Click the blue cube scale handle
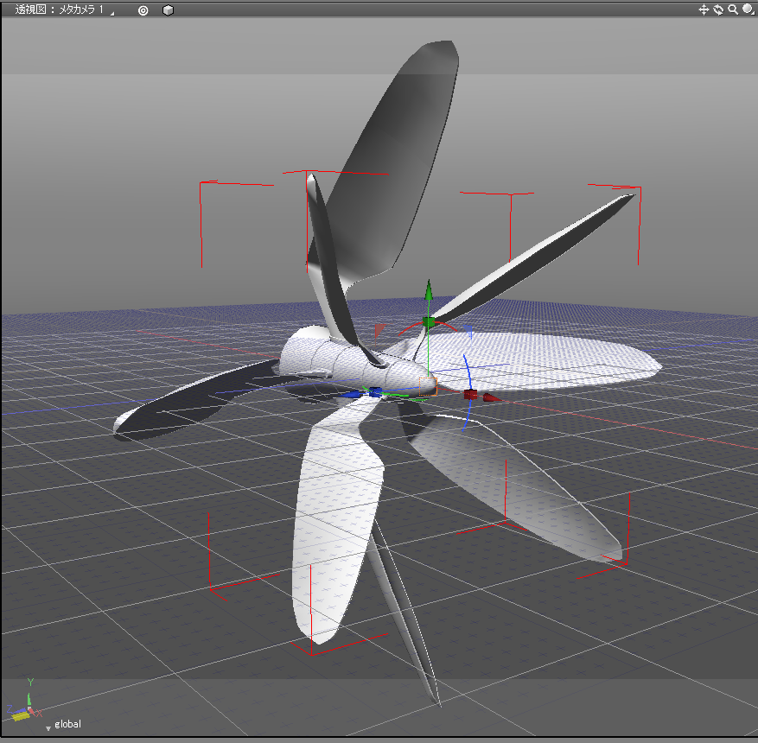This screenshot has height=743, width=758. 373,392
